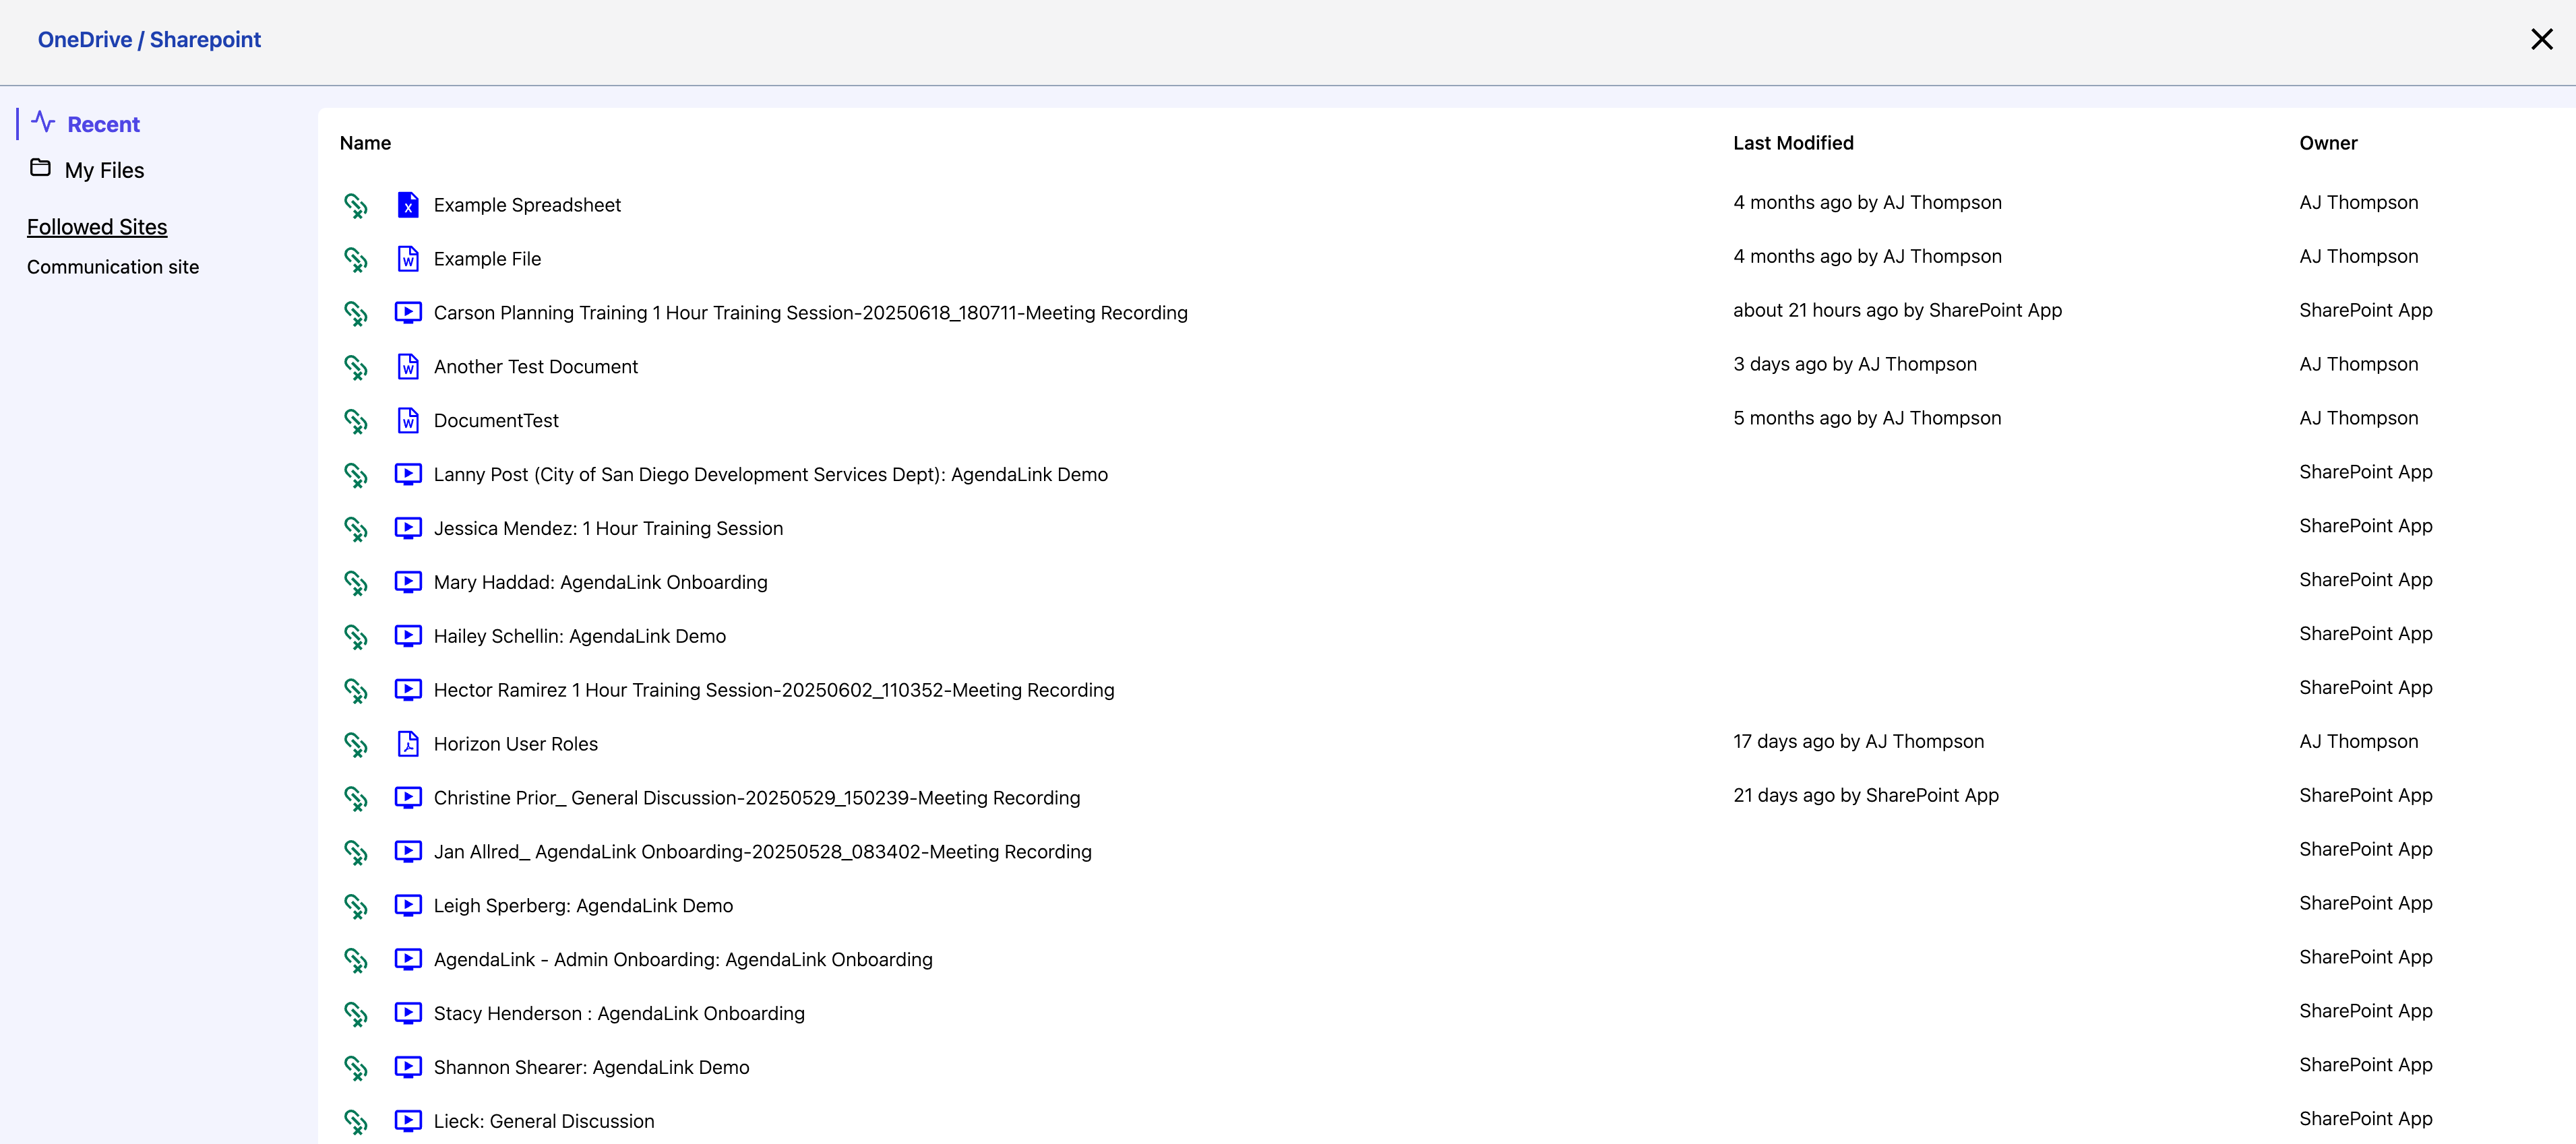Click video icon of Carson Planning Training recording
Viewport: 2576px width, 1144px height.
point(408,313)
